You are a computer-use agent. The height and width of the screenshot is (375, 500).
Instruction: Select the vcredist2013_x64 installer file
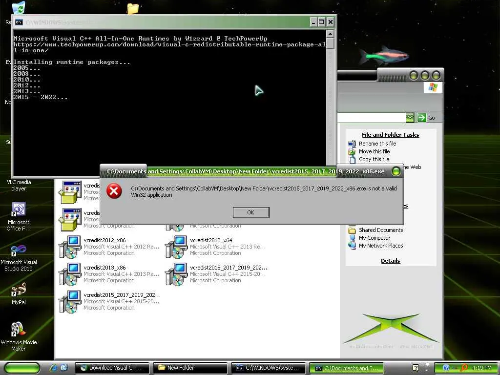tap(215, 247)
